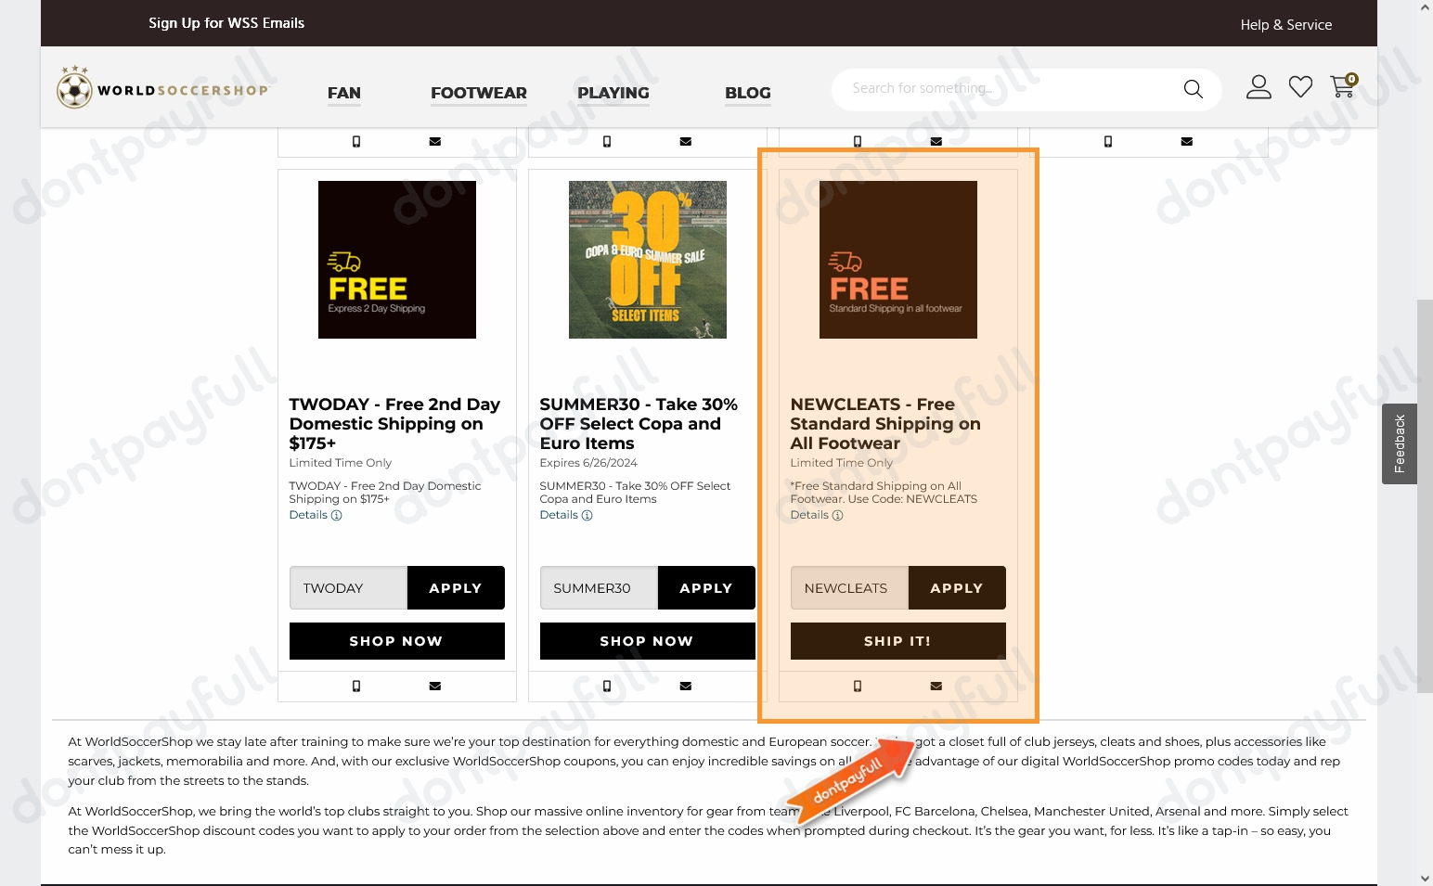Image resolution: width=1433 pixels, height=886 pixels.
Task: Click email icon under SUMMER30 coupon card
Action: [x=685, y=687]
